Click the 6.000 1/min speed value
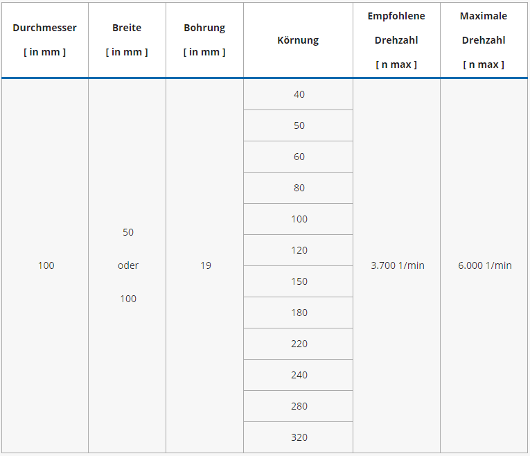This screenshot has height=456, width=530. point(484,265)
